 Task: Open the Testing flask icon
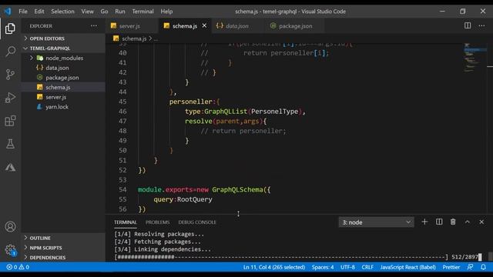[10, 144]
